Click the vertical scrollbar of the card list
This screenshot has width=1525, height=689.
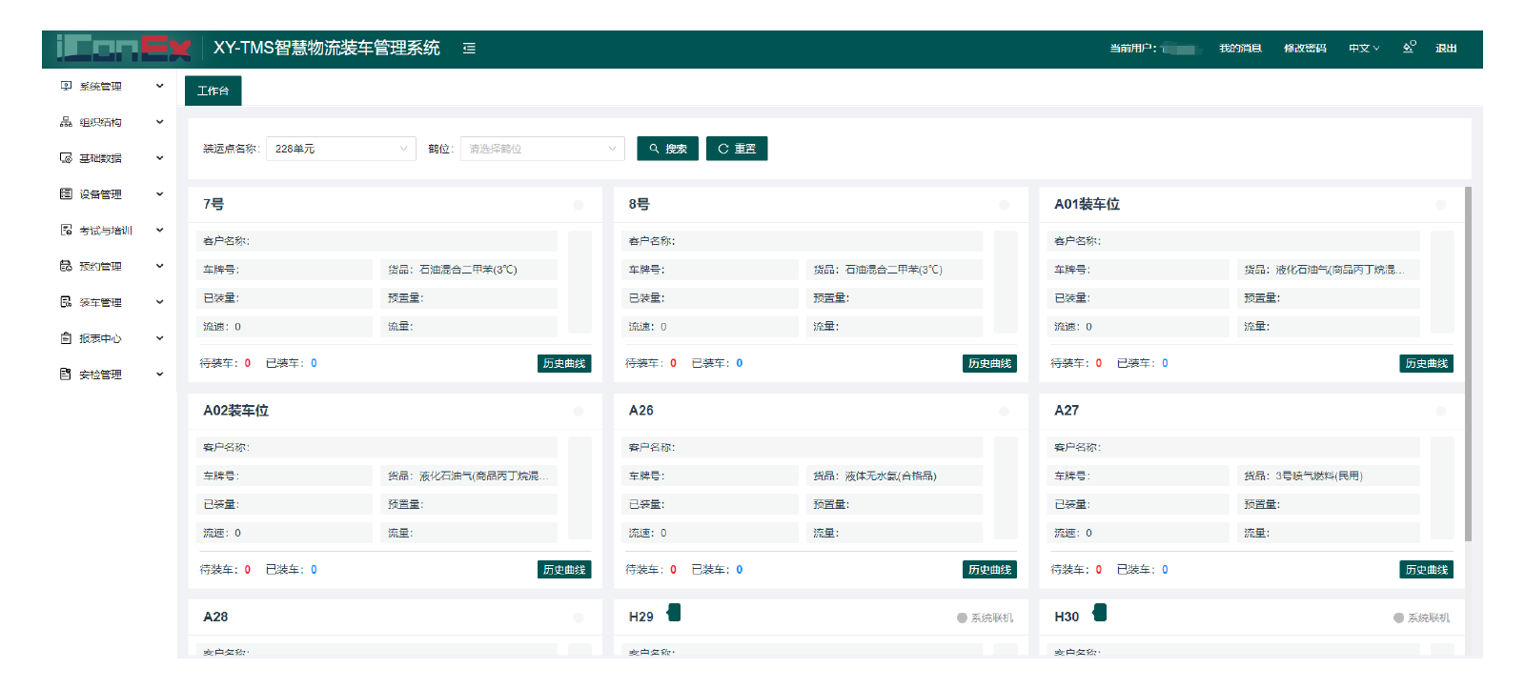[x=1468, y=364]
